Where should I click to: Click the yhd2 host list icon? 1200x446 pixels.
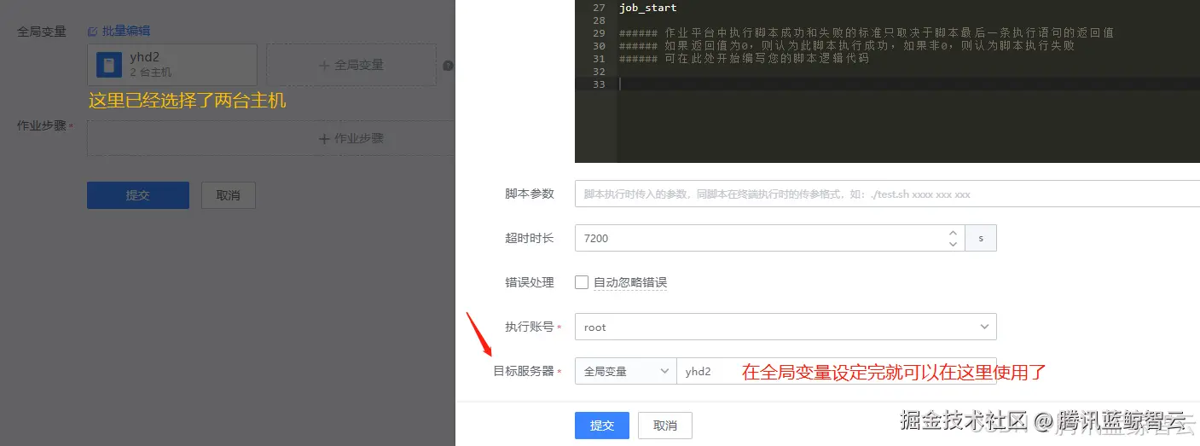pos(108,65)
